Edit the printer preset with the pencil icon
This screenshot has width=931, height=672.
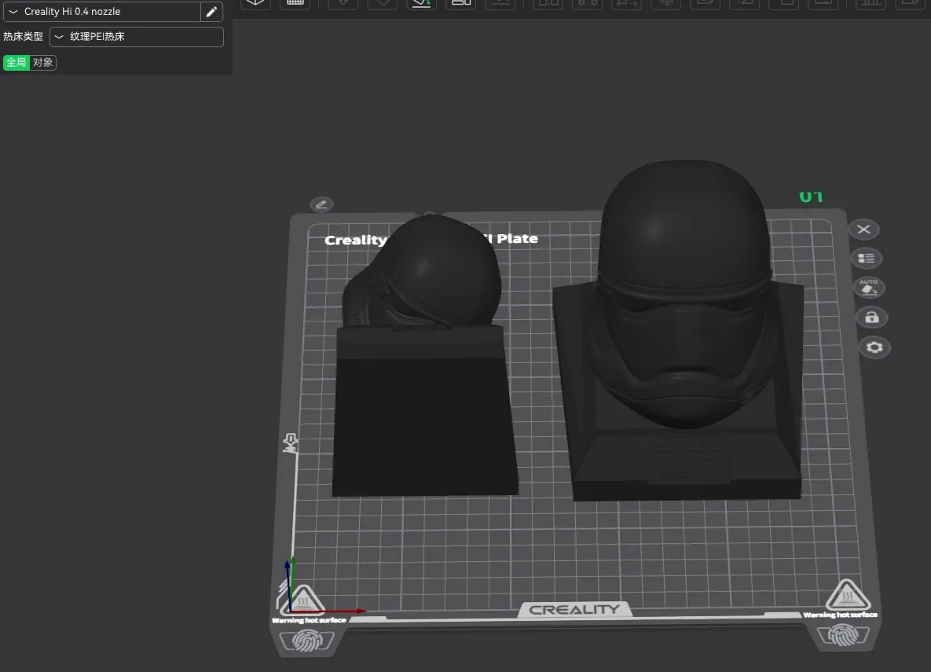click(x=211, y=11)
